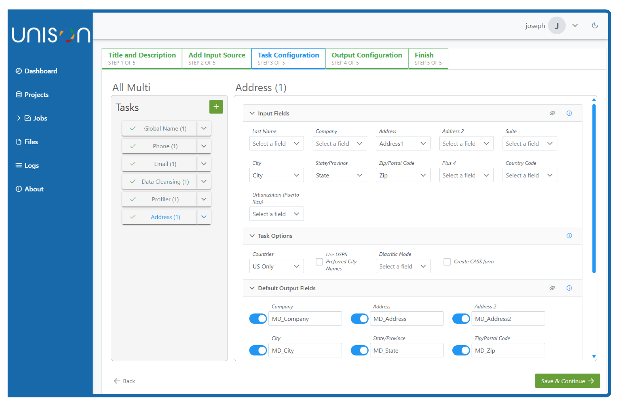Click the Back link
Viewport: 619px width, 407px height.
pos(125,381)
